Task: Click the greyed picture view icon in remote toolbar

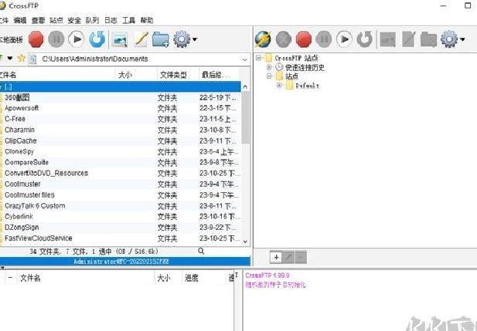Action: (388, 39)
